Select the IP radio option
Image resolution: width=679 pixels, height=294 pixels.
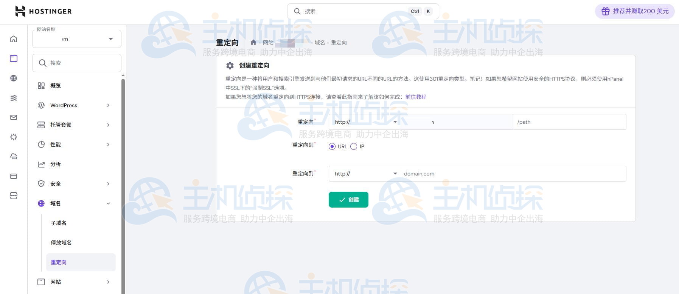tap(354, 146)
